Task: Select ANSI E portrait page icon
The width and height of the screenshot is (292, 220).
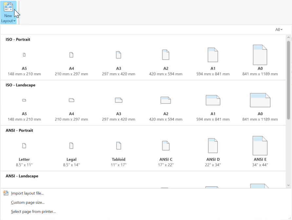Action: tap(260, 146)
